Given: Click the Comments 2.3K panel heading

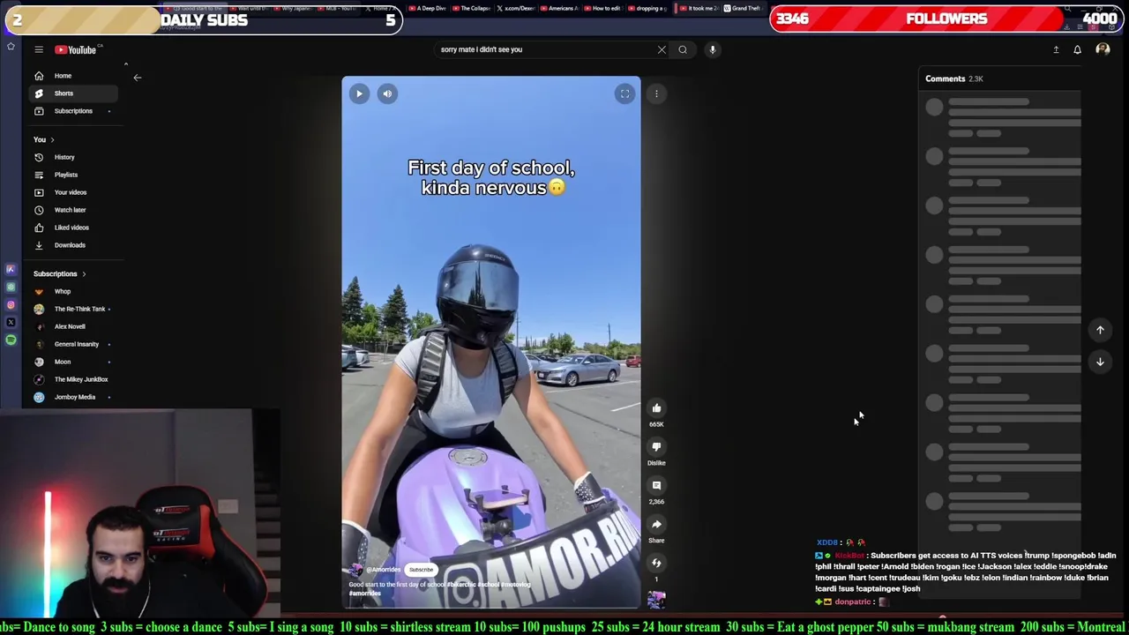Looking at the screenshot, I should [953, 78].
